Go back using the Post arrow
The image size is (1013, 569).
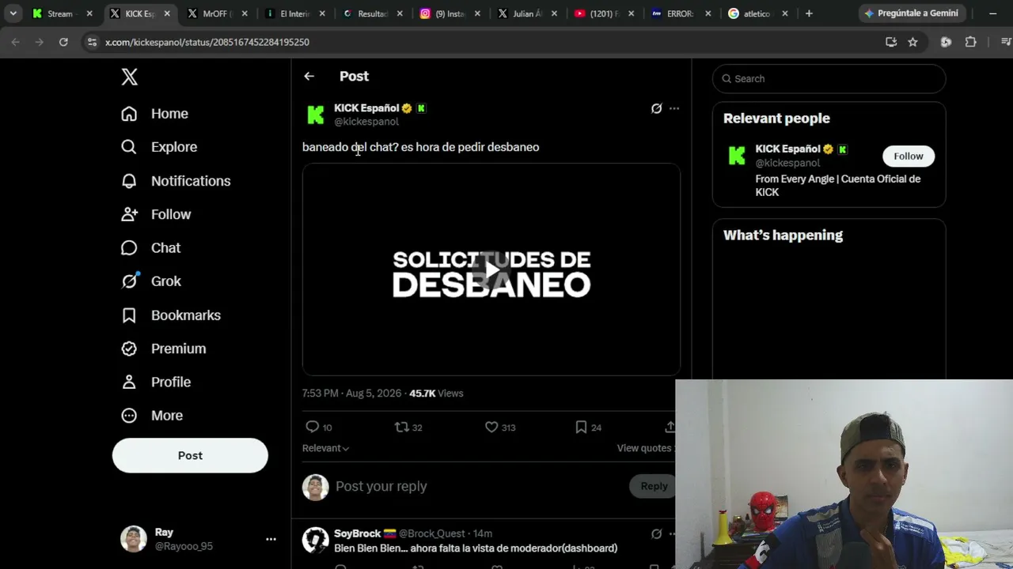point(309,76)
